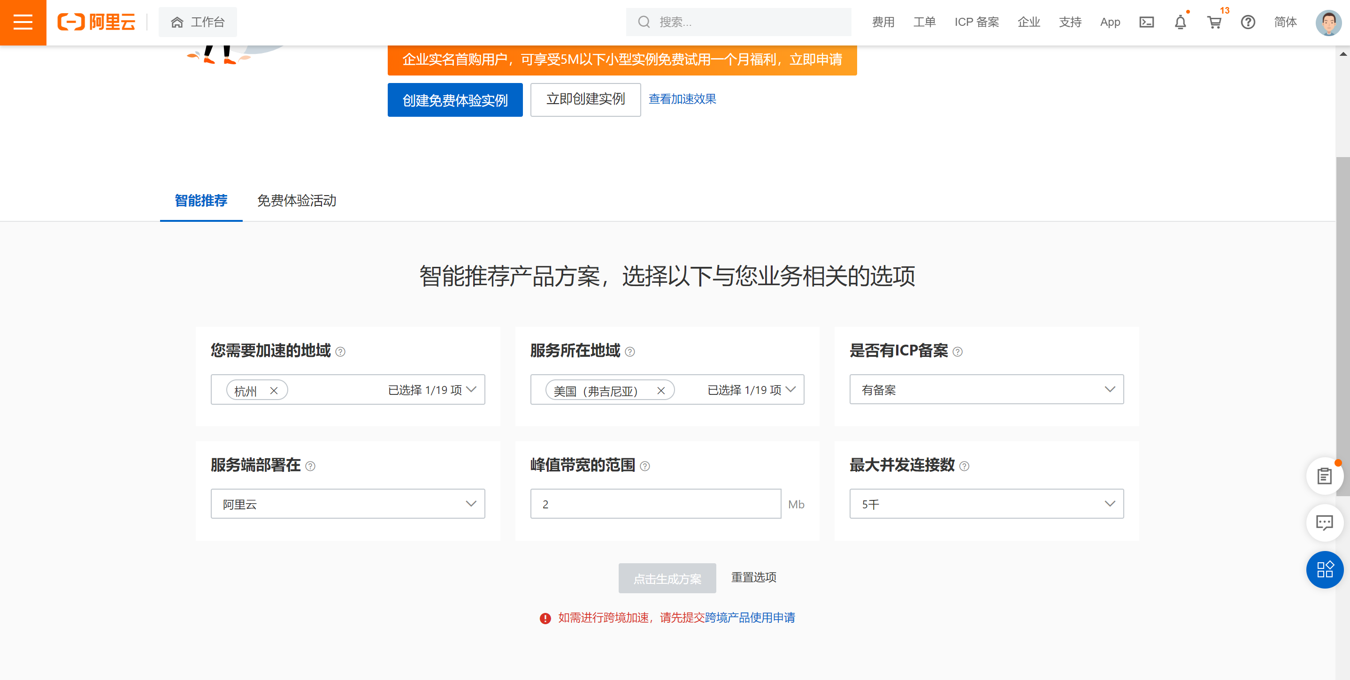
Task: Open the notification bell
Action: [x=1180, y=23]
